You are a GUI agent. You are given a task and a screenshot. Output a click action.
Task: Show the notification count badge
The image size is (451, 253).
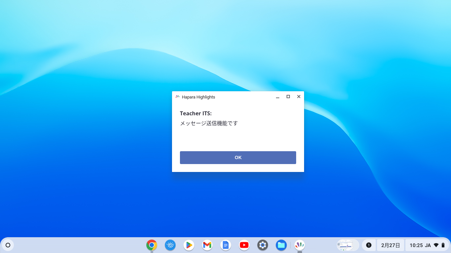pos(369,245)
